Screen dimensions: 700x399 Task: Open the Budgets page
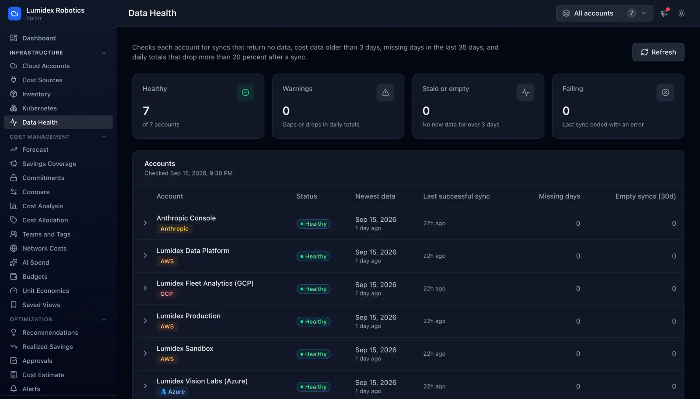[58, 276]
